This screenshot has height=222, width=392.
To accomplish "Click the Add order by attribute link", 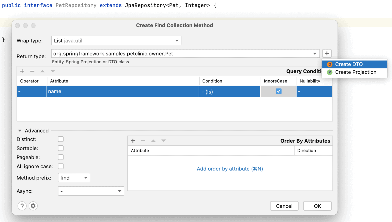I will pyautogui.click(x=229, y=169).
